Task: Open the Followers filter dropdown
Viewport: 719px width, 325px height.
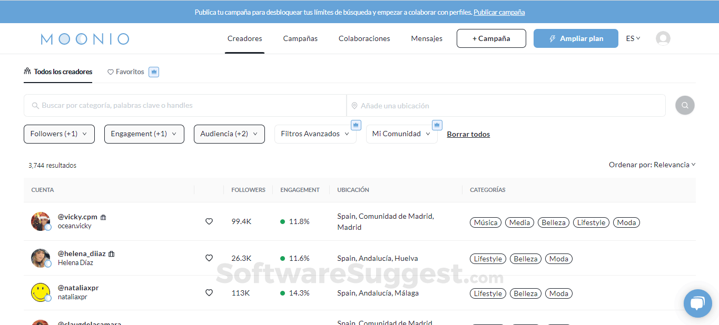Action: (59, 134)
